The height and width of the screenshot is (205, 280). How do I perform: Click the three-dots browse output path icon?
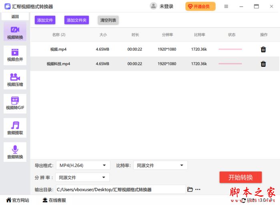[198, 189]
